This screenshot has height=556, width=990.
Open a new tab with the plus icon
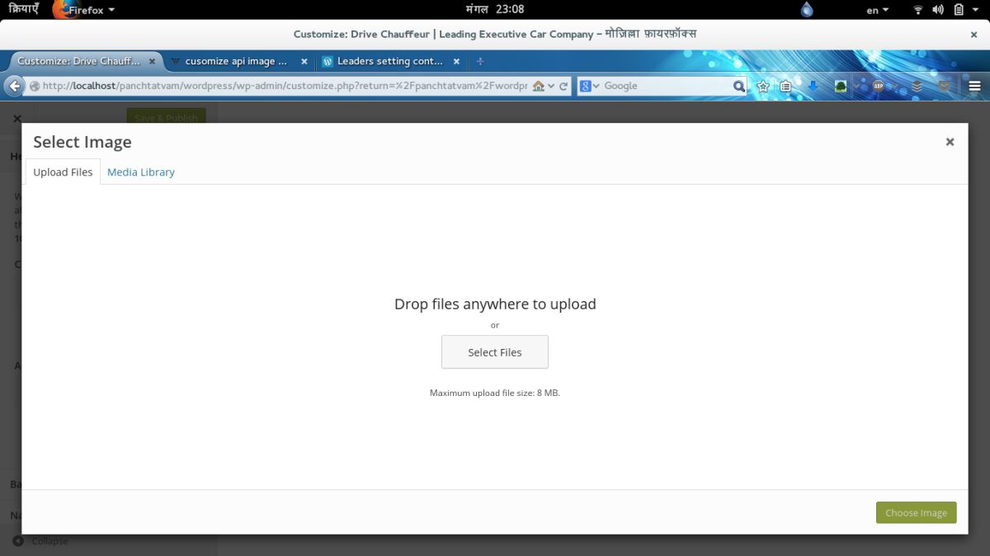click(x=480, y=61)
